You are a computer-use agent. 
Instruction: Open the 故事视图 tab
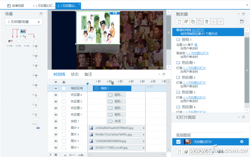coord(15,6)
